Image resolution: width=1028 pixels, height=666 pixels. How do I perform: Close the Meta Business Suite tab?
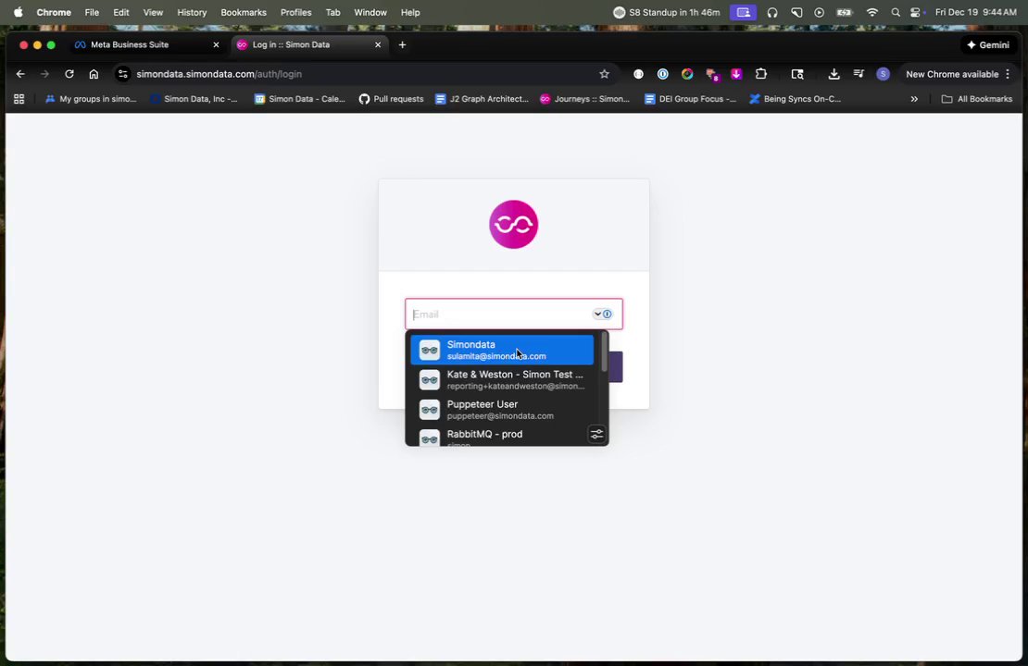pyautogui.click(x=216, y=44)
